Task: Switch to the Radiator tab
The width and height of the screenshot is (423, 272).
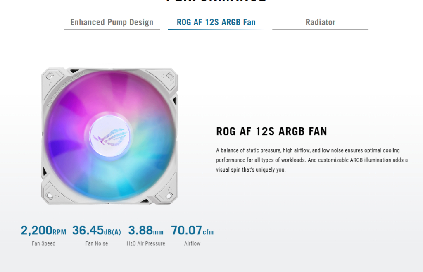Action: click(320, 22)
